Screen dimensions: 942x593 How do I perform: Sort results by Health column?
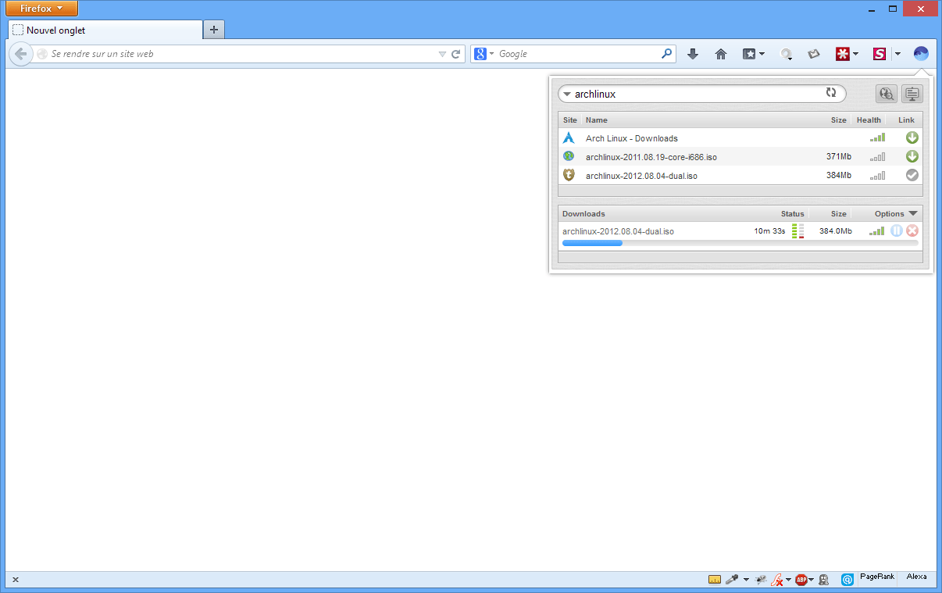pos(869,120)
